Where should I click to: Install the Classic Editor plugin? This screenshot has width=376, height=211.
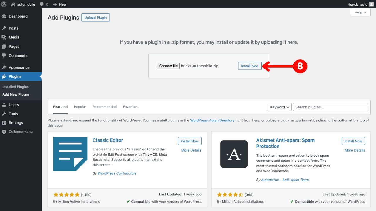pos(189,141)
